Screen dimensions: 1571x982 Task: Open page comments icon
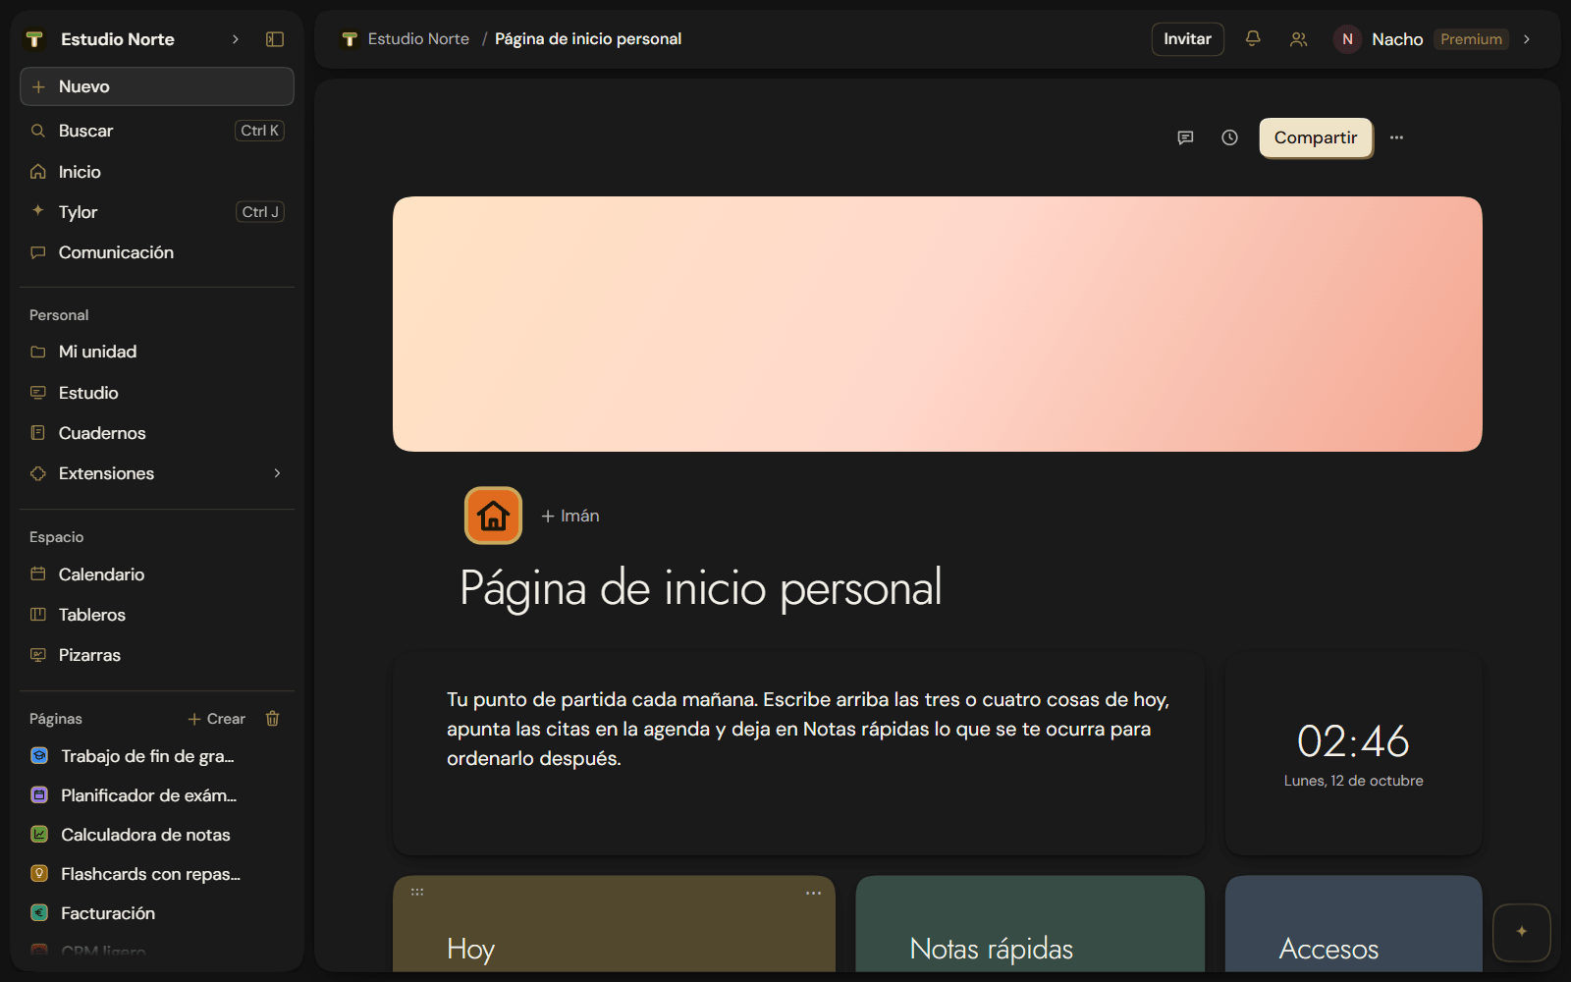tap(1185, 137)
